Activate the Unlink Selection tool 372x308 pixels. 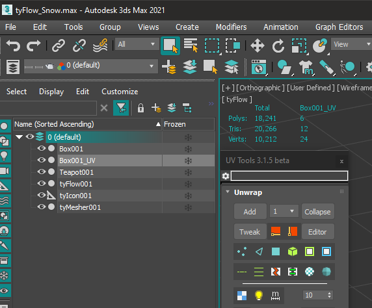(x=79, y=45)
